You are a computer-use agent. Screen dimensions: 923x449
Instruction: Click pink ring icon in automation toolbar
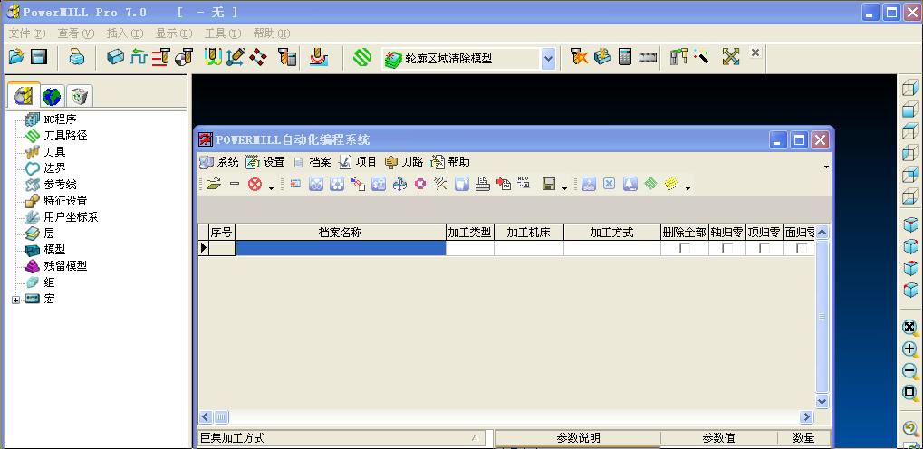[420, 184]
